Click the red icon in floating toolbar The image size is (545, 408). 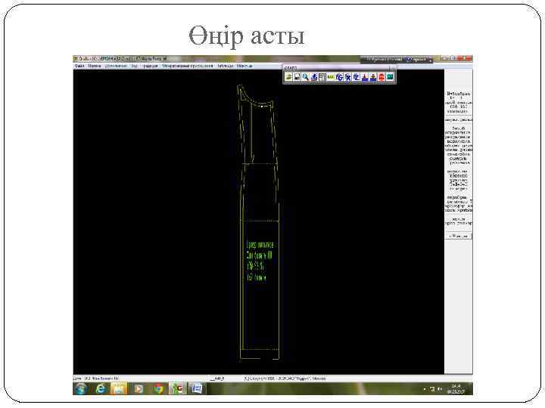(x=381, y=77)
